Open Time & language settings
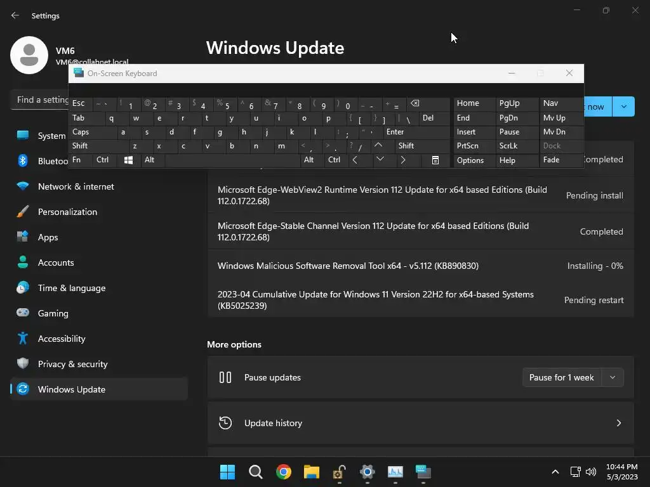 click(98, 288)
